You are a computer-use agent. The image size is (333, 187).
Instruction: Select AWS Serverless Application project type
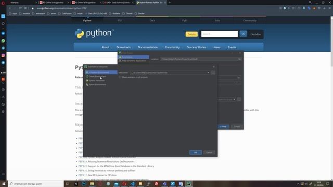[x=133, y=61]
